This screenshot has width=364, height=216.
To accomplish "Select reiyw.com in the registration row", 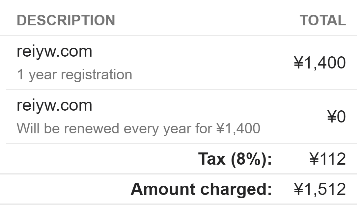I will point(54,51).
